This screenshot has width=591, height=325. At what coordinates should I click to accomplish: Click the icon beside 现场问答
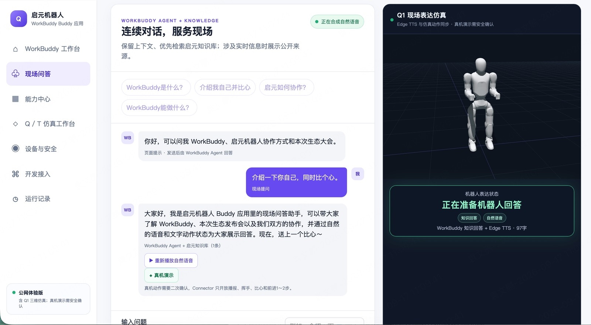[16, 74]
